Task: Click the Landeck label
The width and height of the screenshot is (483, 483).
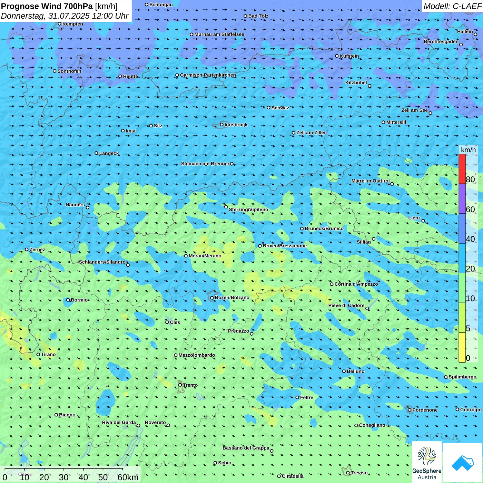Action: click(x=109, y=153)
